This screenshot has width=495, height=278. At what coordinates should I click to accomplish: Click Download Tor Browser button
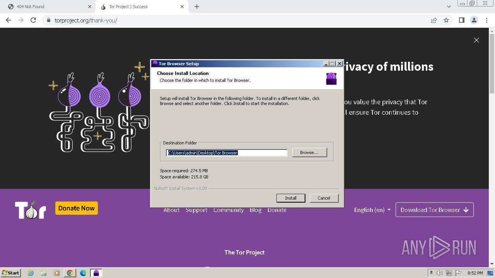(x=435, y=210)
